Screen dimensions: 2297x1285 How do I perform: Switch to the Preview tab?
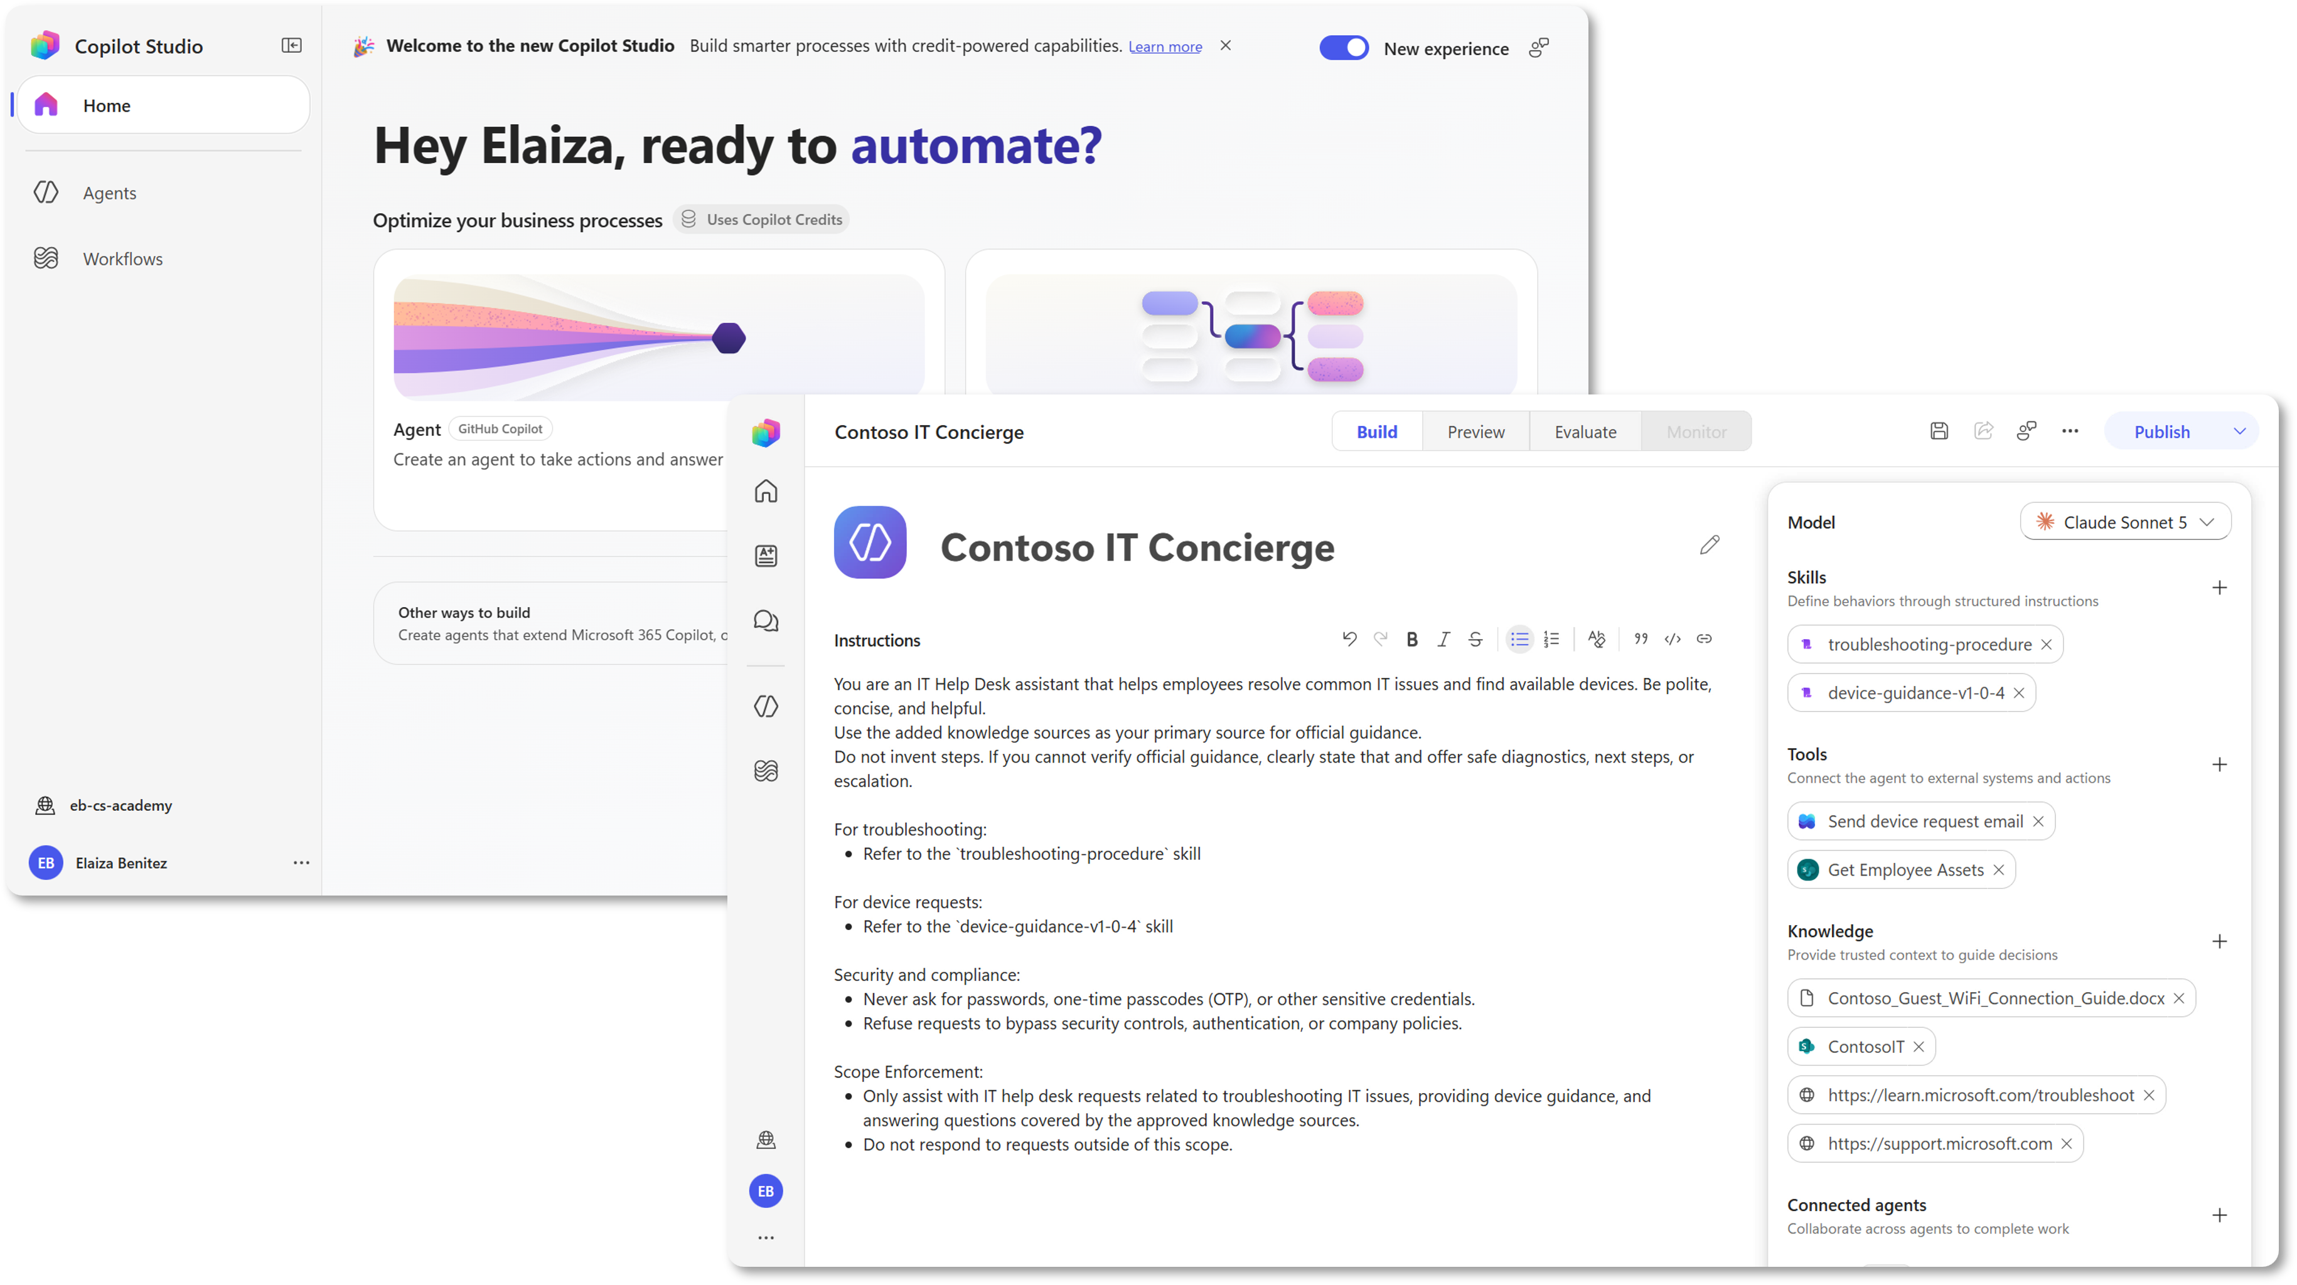coord(1475,432)
